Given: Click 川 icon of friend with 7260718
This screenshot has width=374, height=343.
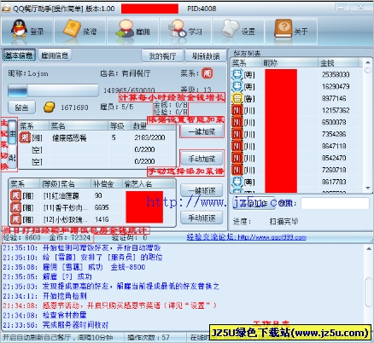Looking at the screenshot, I should click(237, 170).
